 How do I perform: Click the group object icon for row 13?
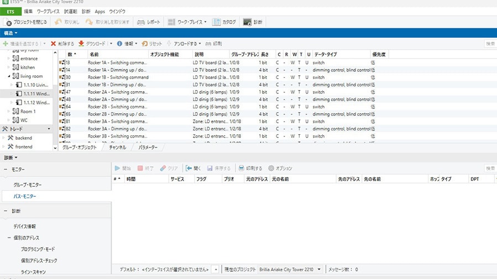[62, 63]
